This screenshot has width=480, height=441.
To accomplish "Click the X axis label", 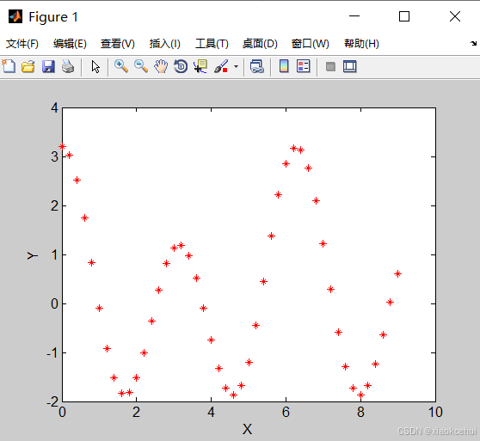I will pos(248,429).
